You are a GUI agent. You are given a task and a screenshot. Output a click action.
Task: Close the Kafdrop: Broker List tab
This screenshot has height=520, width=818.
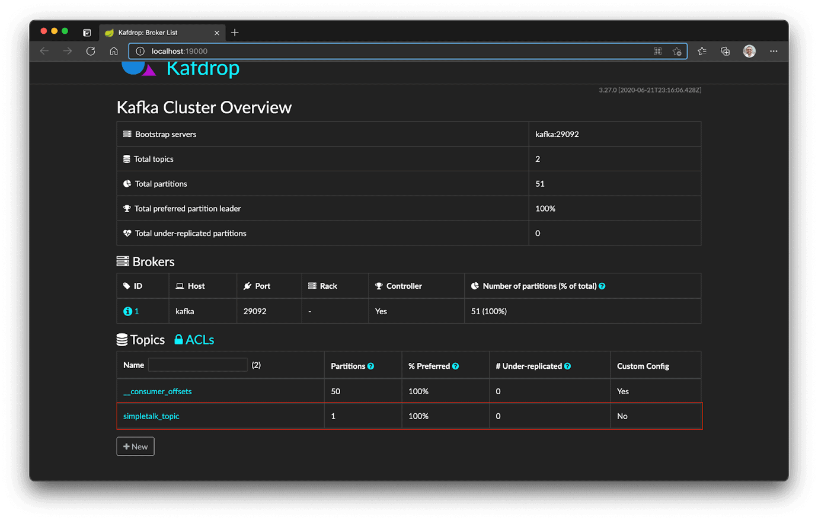point(216,33)
